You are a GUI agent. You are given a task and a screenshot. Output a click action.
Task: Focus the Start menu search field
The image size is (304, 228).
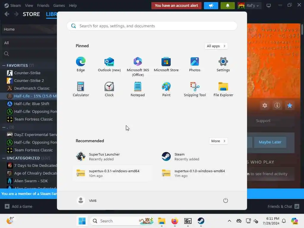tap(152, 26)
